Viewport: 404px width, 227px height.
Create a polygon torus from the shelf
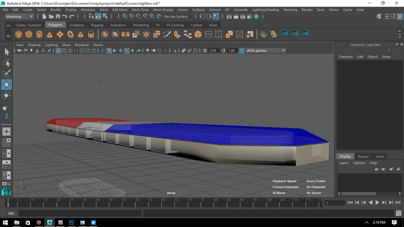[x=70, y=34]
